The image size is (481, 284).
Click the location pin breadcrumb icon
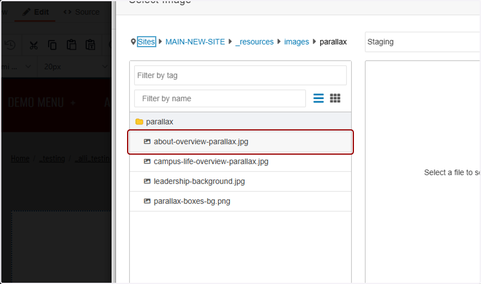133,42
